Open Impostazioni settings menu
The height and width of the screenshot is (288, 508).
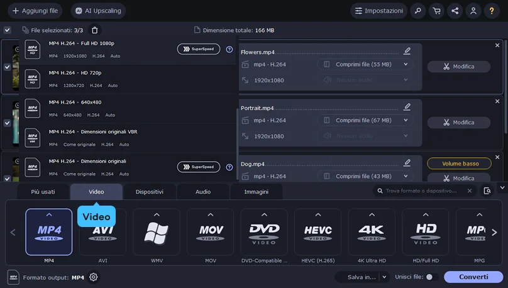[x=378, y=11]
